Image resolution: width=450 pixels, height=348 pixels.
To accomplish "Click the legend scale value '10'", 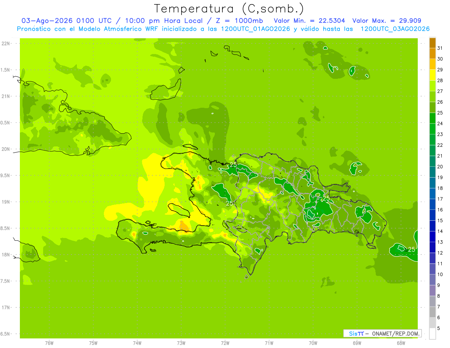I will click(440, 274).
